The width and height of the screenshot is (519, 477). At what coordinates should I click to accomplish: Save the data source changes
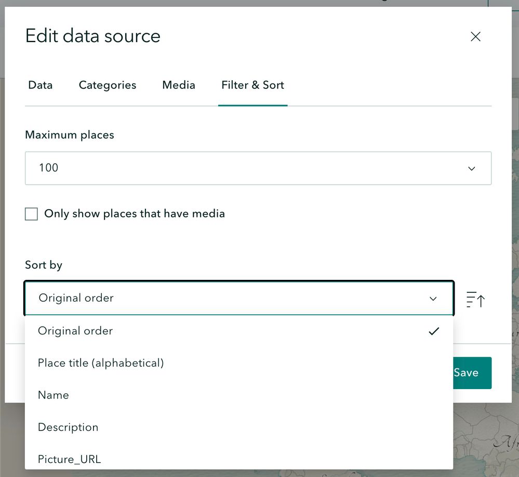point(472,373)
